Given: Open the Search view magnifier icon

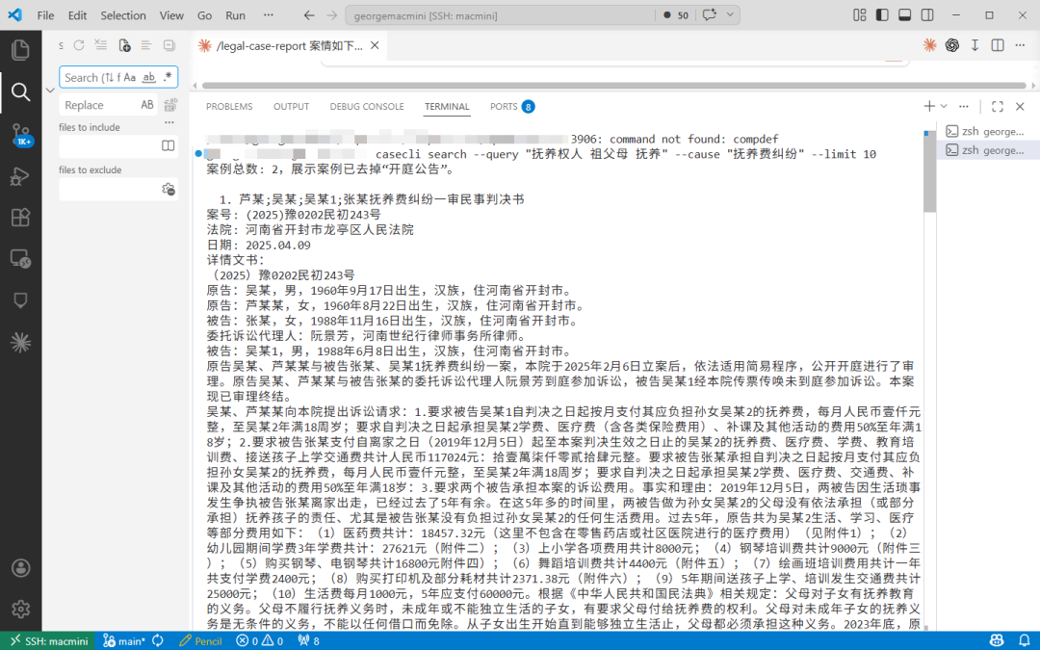Looking at the screenshot, I should [x=20, y=91].
